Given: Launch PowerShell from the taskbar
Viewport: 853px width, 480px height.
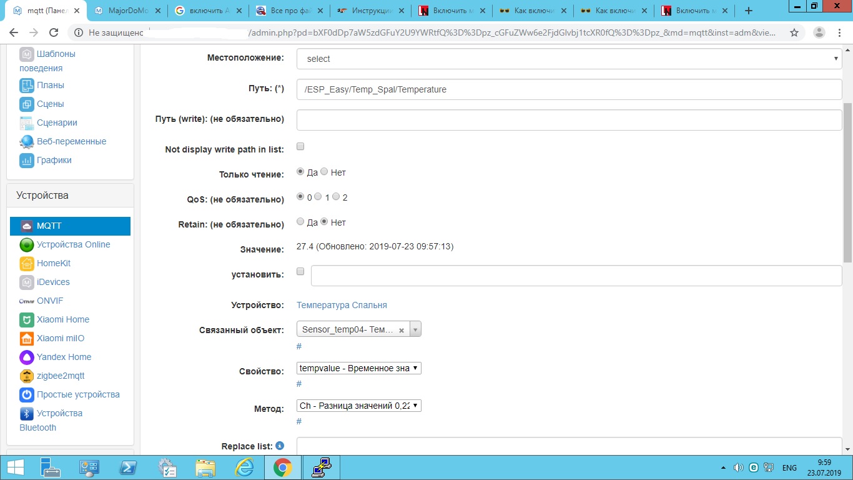Looking at the screenshot, I should pyautogui.click(x=129, y=467).
